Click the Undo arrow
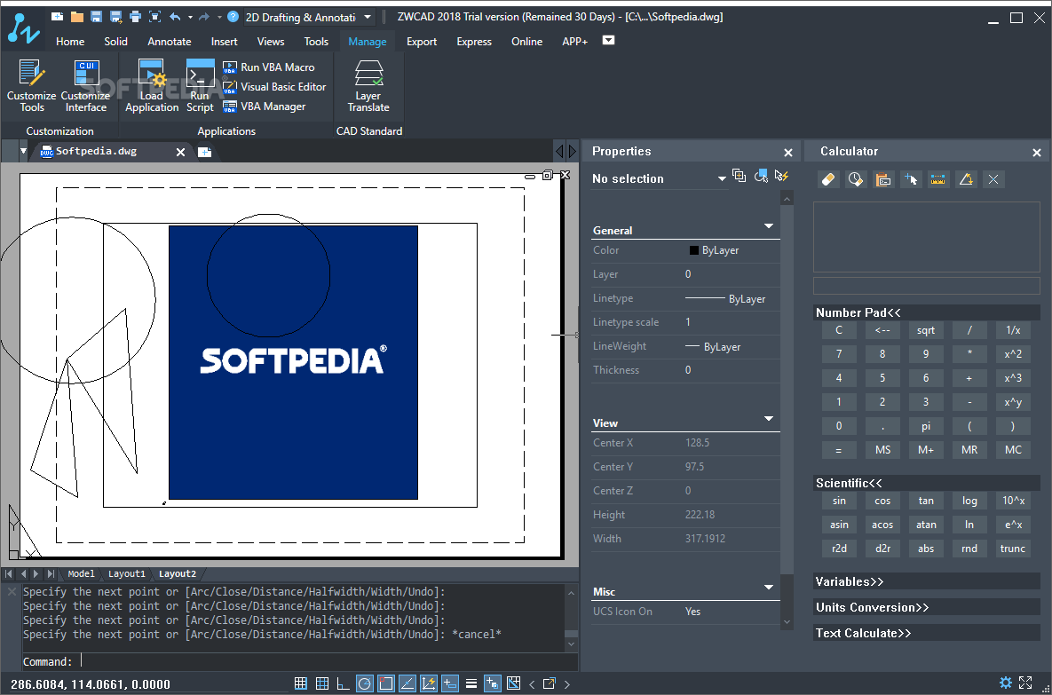Image resolution: width=1052 pixels, height=695 pixels. coord(175,17)
